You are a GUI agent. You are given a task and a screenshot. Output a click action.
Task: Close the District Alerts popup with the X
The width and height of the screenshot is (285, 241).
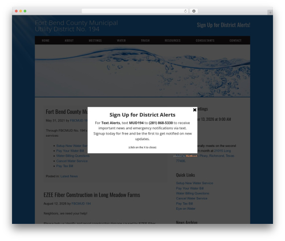pos(194,110)
